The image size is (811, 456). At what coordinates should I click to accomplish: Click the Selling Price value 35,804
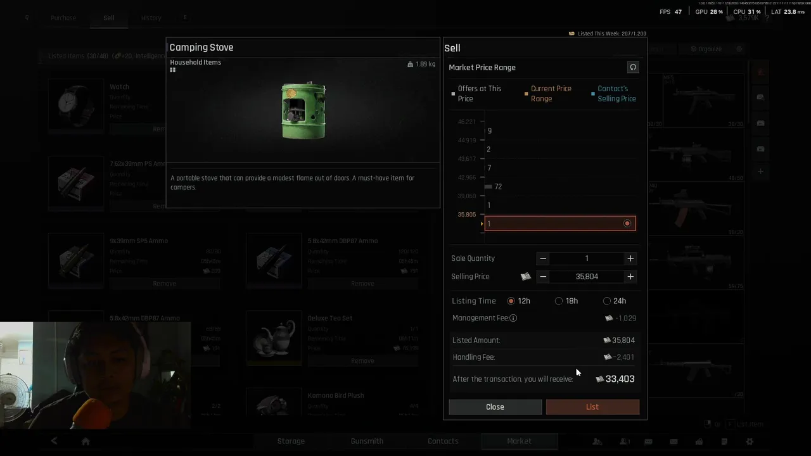point(587,277)
